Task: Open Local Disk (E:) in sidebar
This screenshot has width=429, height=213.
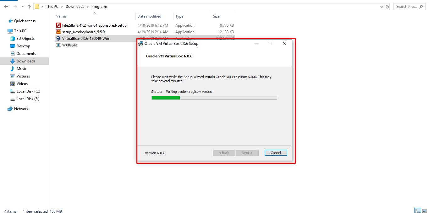Action: pyautogui.click(x=28, y=99)
